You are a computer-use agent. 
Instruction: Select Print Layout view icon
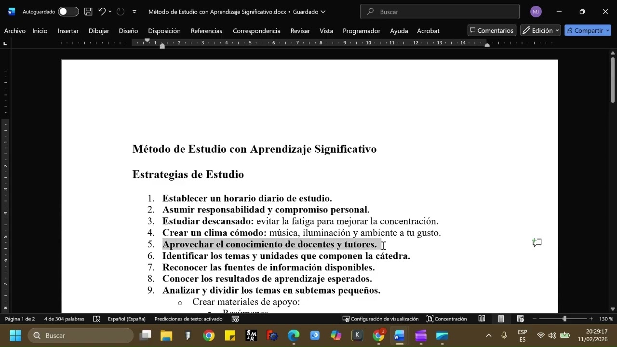pos(501,319)
